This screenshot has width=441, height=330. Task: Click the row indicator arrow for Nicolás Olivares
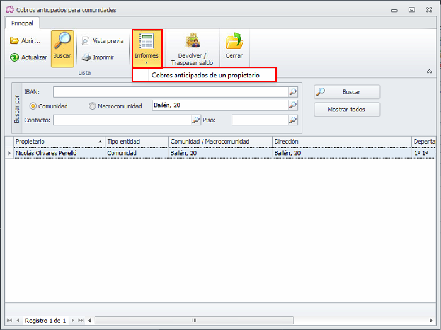[x=9, y=153]
